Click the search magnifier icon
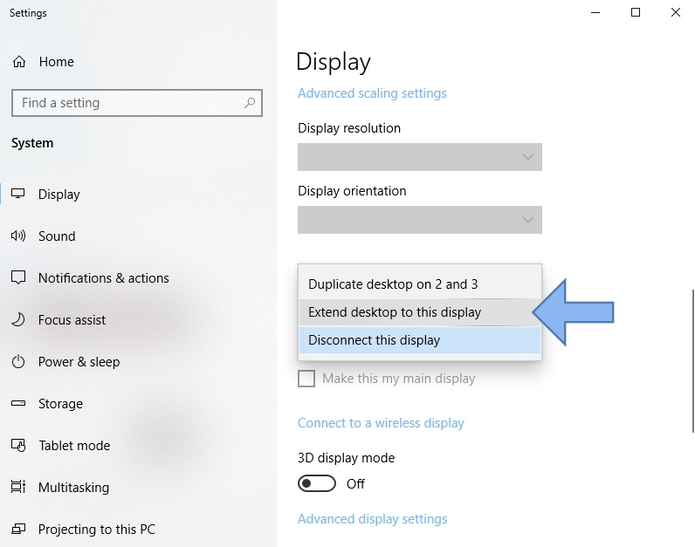695x547 pixels. click(x=250, y=103)
